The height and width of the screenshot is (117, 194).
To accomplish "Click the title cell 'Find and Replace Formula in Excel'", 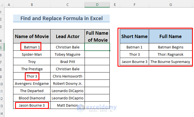I will (61, 19).
